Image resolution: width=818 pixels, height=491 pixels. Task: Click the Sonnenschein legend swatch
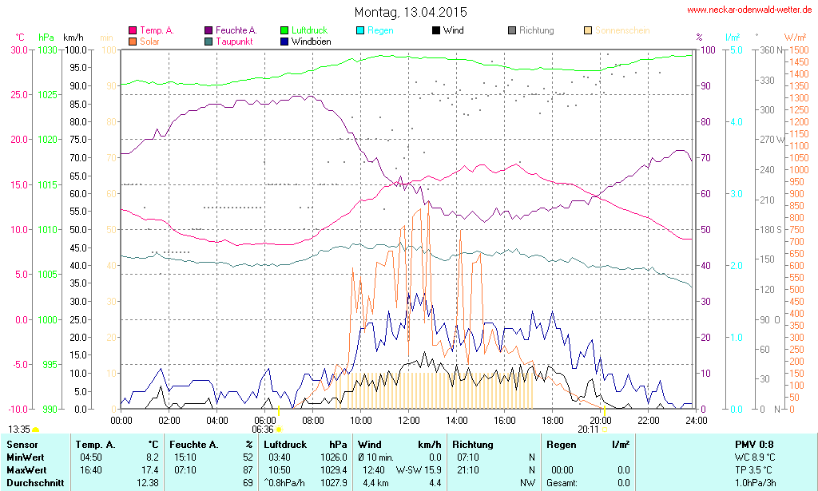[x=587, y=30]
